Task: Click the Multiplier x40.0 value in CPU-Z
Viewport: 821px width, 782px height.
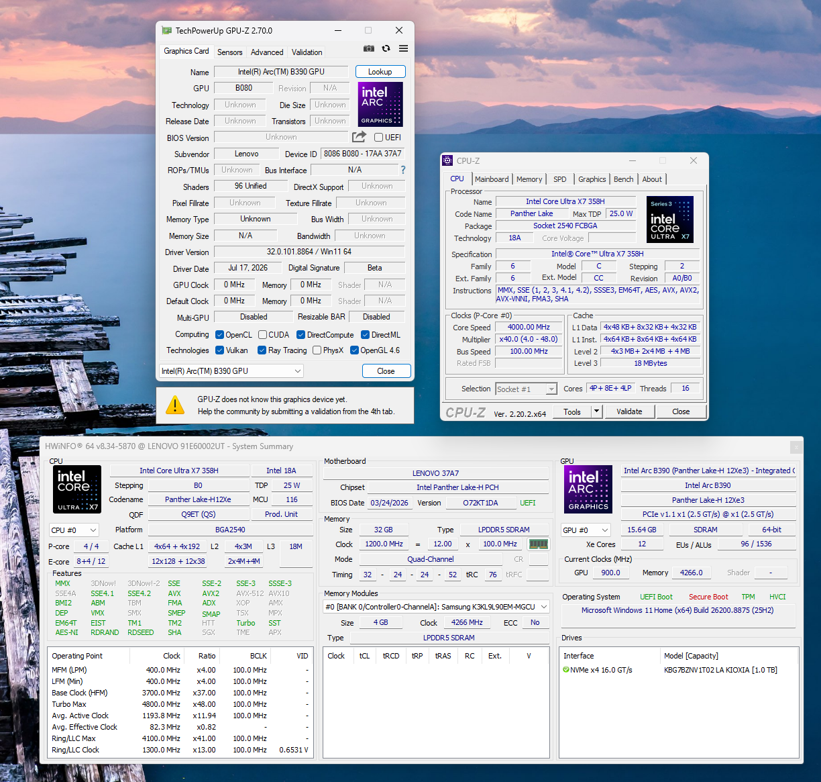Action: click(529, 339)
